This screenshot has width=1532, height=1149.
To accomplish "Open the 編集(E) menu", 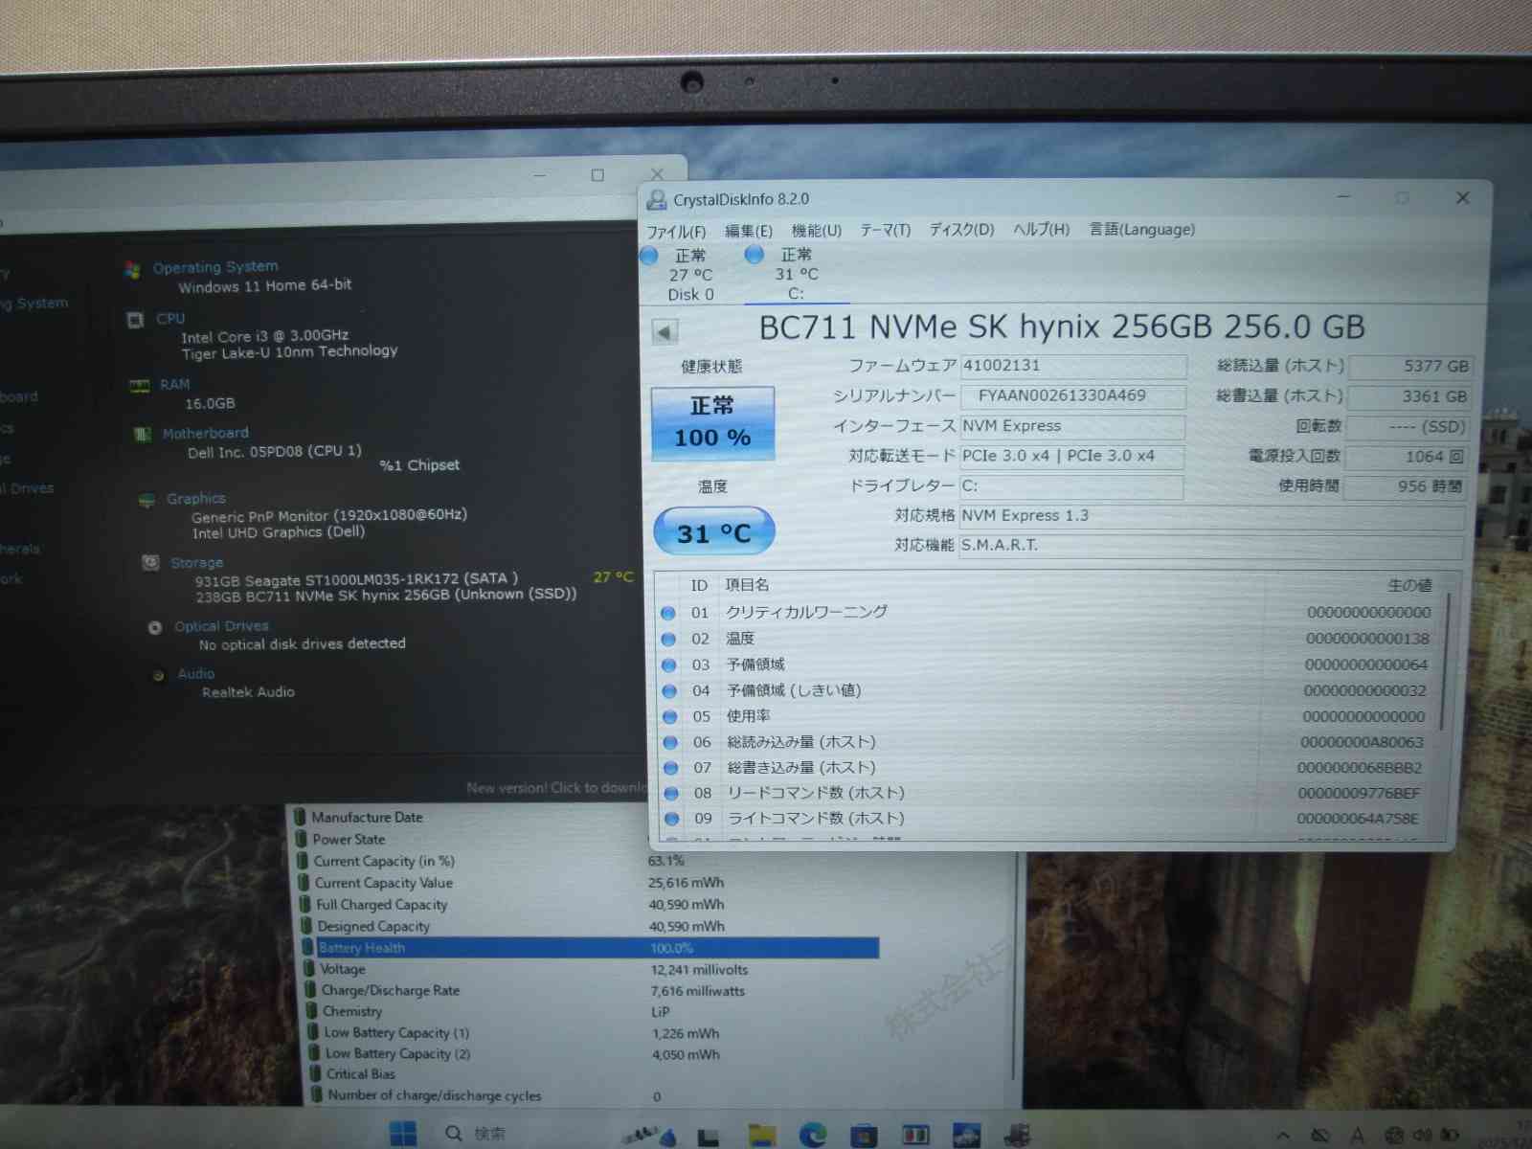I will pyautogui.click(x=748, y=230).
